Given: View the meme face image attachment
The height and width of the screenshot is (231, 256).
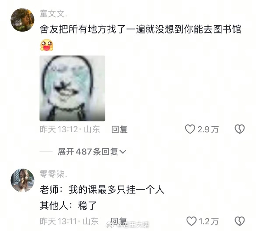Looking at the screenshot, I should click(x=72, y=88).
